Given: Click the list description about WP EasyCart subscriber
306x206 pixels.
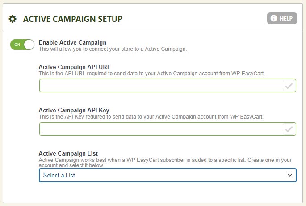Looking at the screenshot, I should [x=165, y=162].
